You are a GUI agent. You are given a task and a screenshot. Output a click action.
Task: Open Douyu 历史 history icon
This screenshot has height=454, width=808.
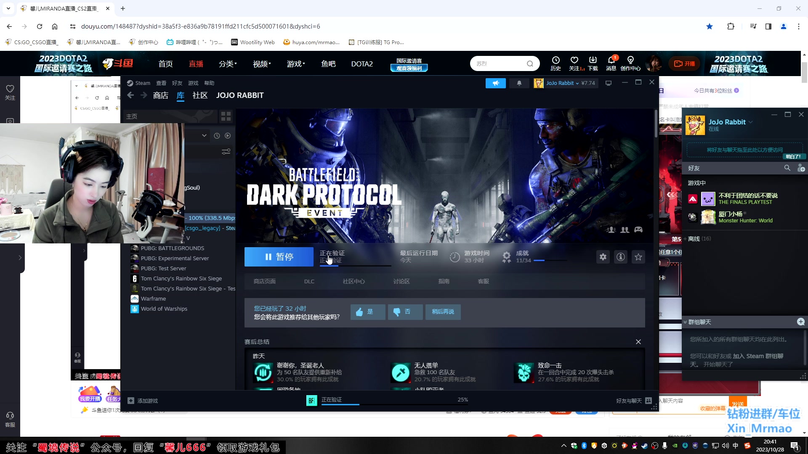point(556,63)
